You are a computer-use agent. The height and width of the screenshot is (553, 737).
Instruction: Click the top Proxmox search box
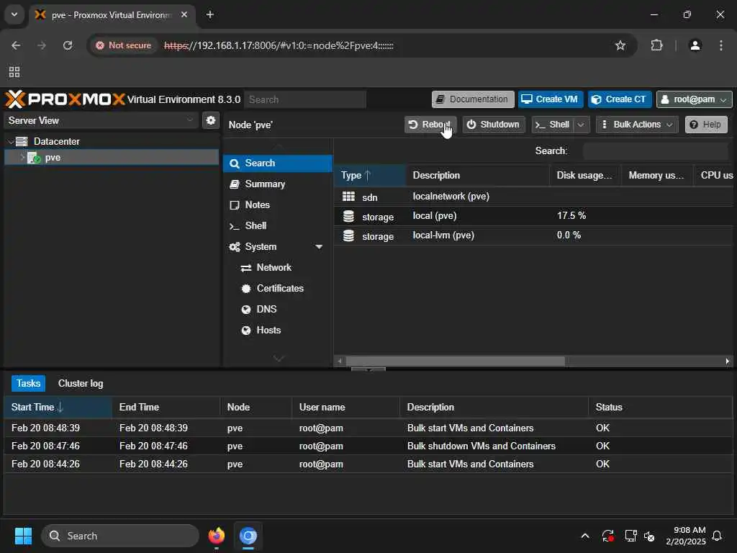click(305, 99)
